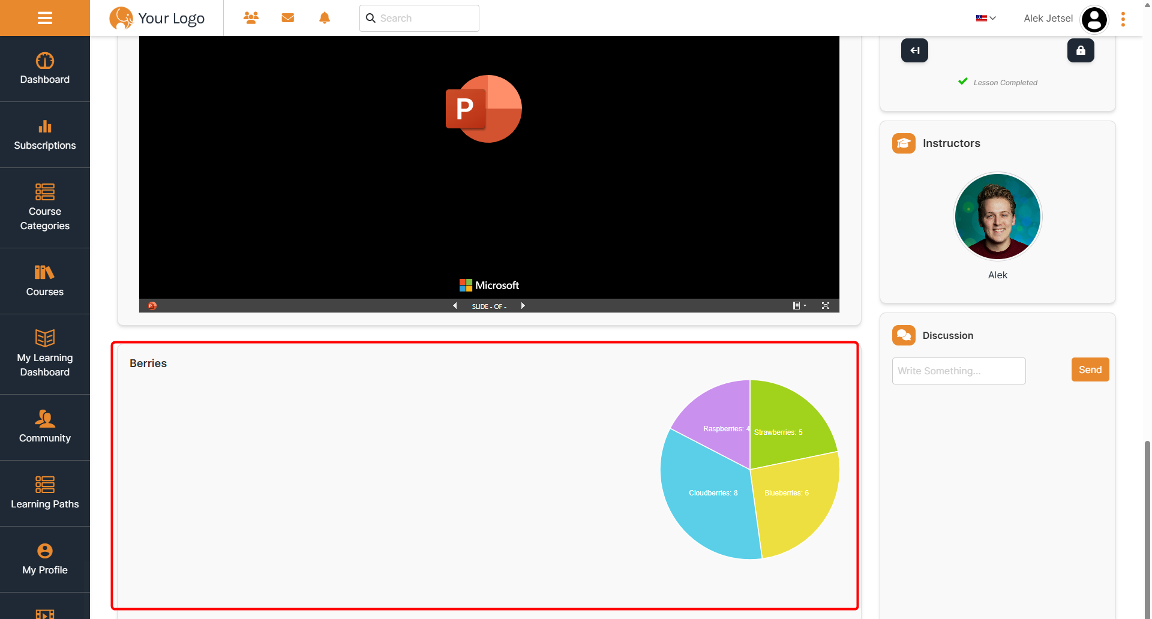Viewport: 1152px width, 619px height.
Task: Open Community page from sidebar
Action: tap(45, 427)
